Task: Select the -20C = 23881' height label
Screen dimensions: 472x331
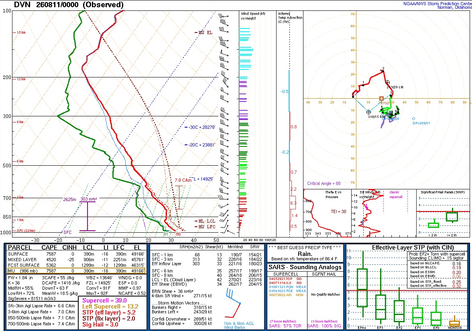Action: click(201, 145)
